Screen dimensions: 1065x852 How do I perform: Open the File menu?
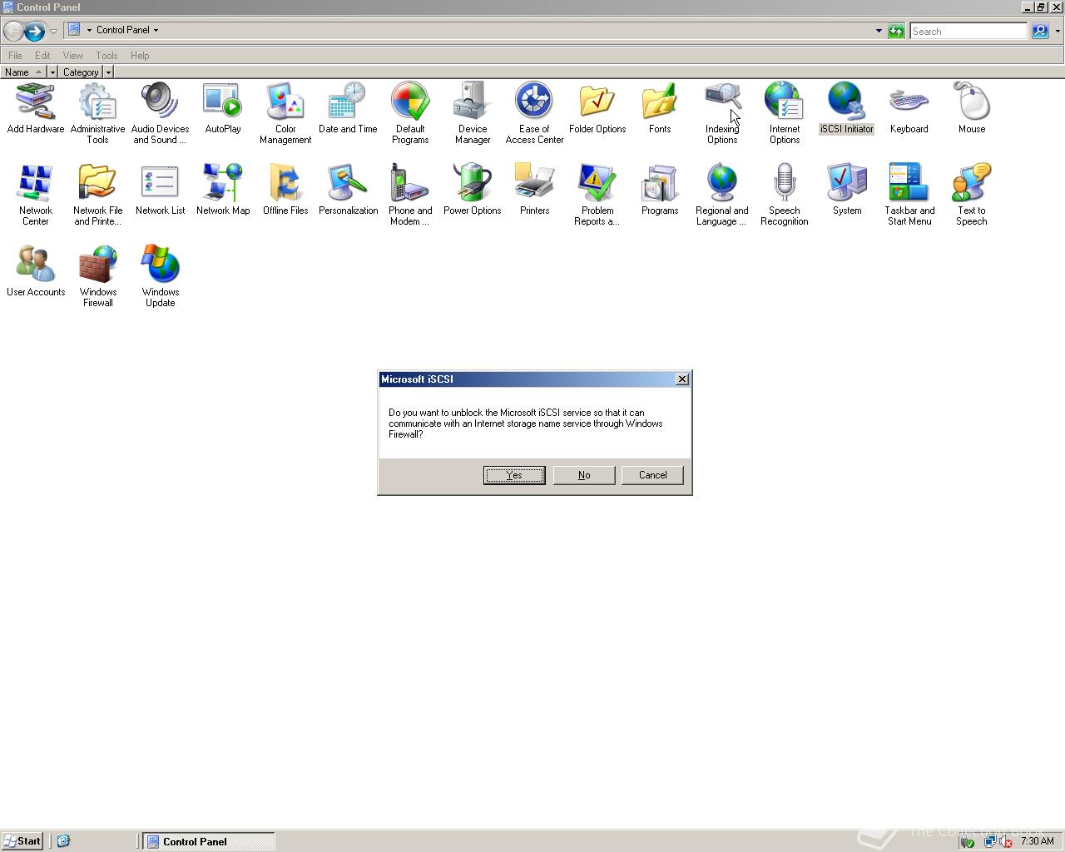tap(15, 56)
